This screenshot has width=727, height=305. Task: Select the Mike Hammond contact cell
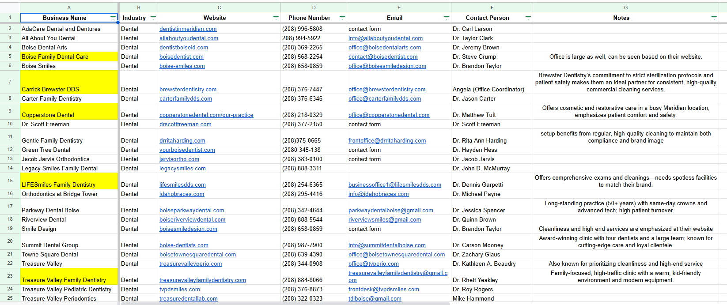pyautogui.click(x=492, y=298)
